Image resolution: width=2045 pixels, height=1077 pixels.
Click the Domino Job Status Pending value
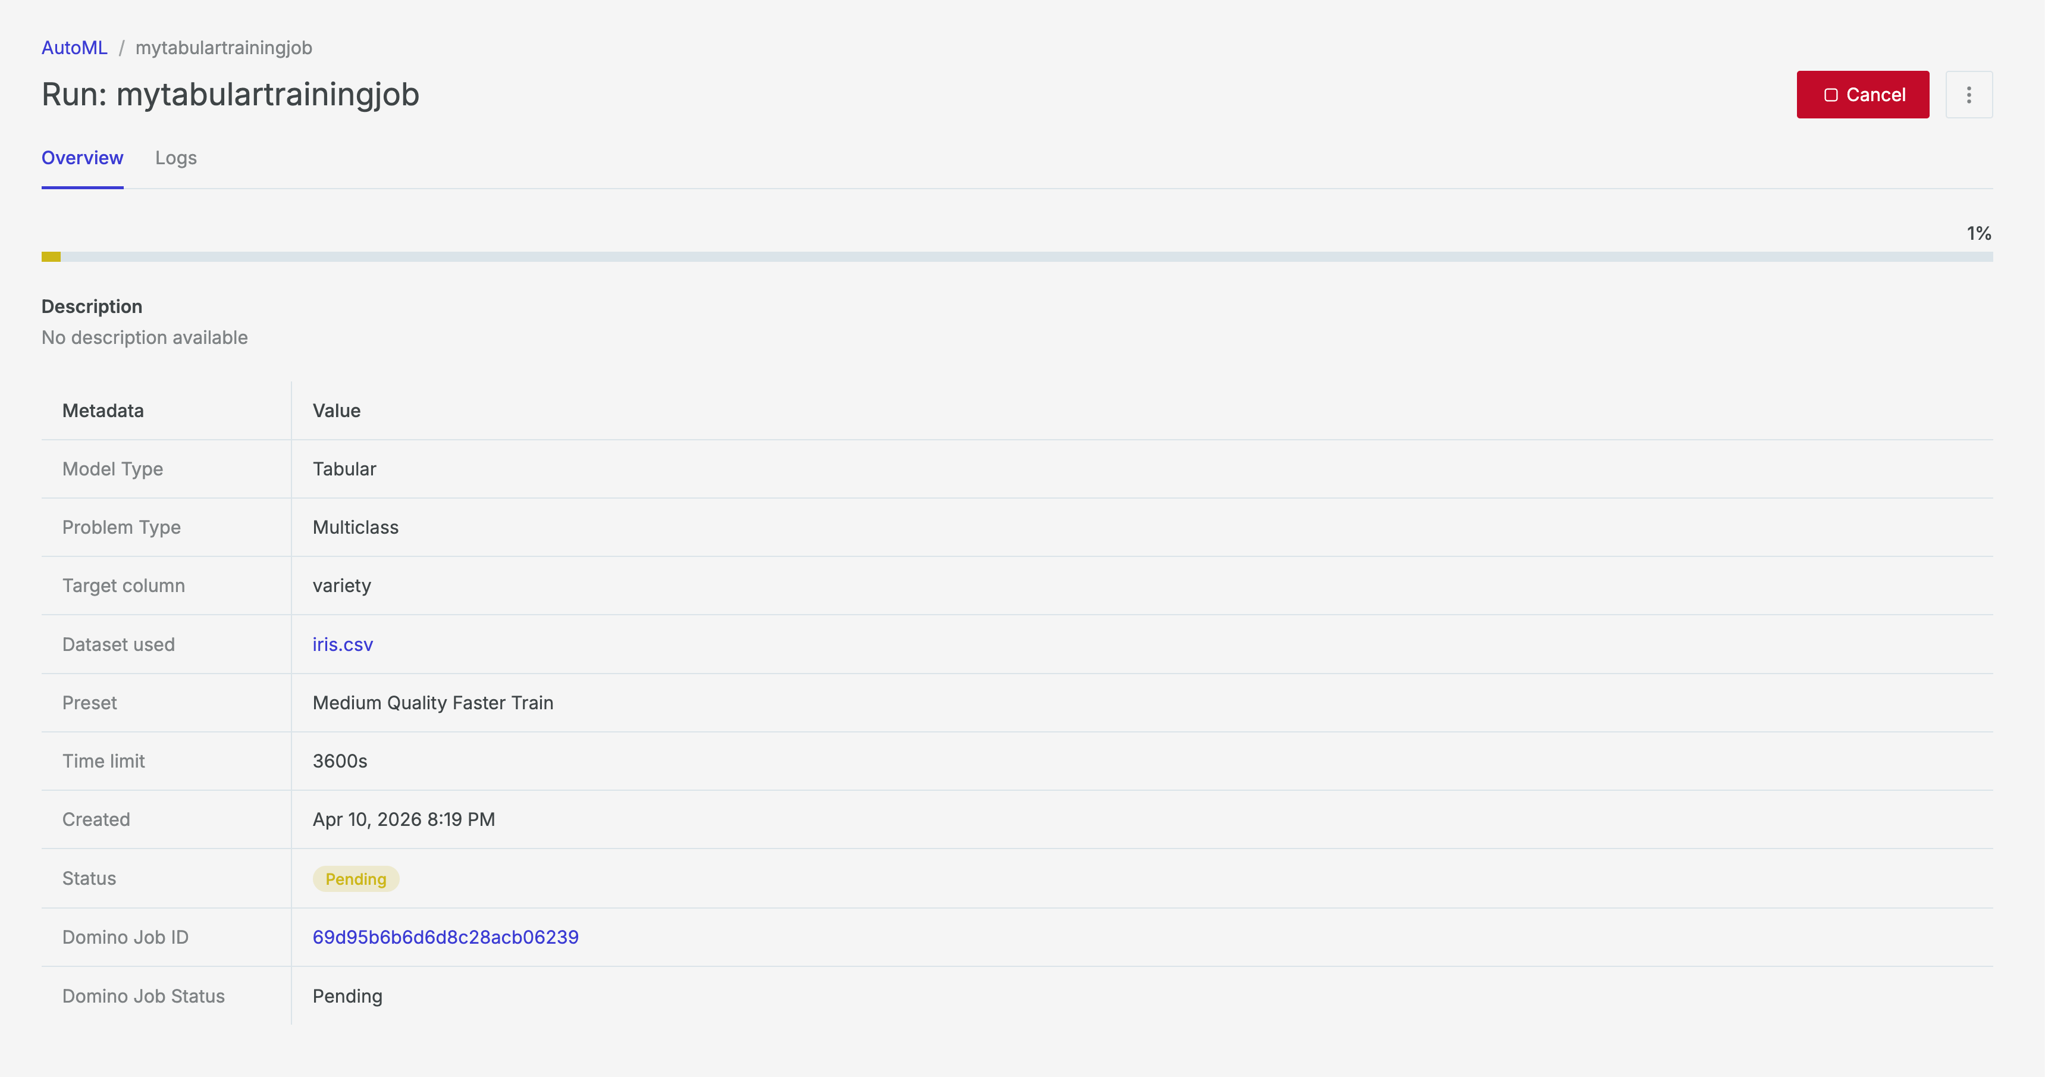pos(348,996)
